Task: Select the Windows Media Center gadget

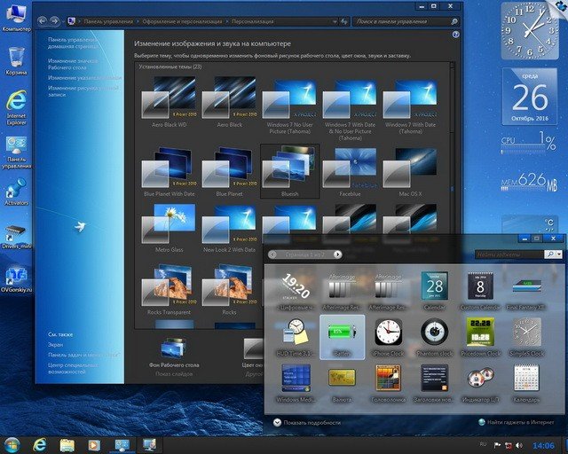Action: 296,383
